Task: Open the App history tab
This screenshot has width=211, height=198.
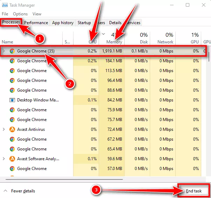Action: click(63, 23)
